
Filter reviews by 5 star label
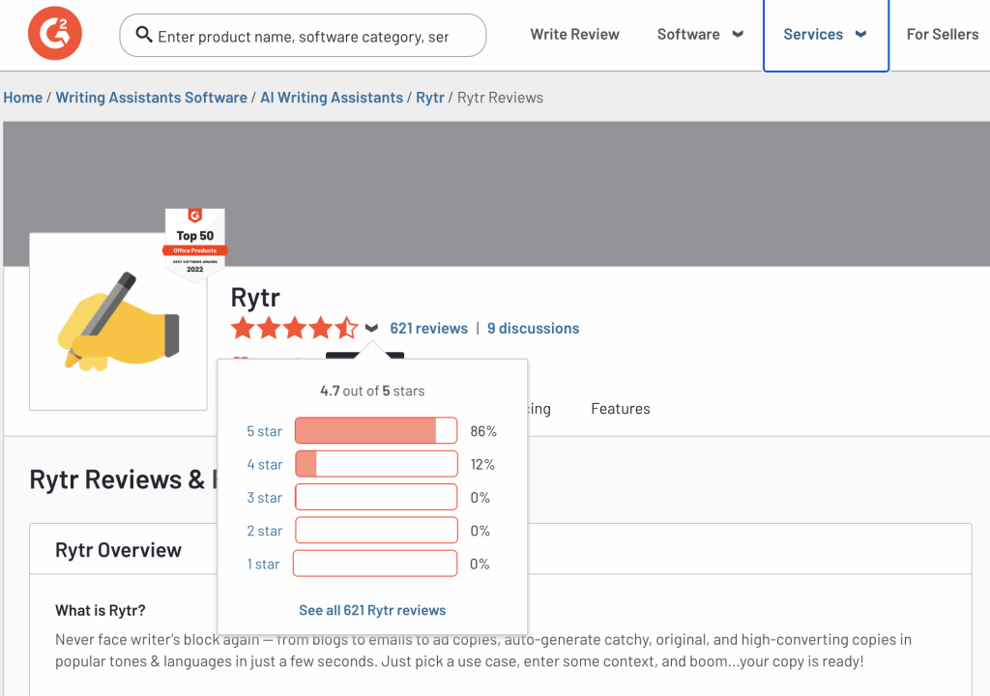[x=265, y=431]
